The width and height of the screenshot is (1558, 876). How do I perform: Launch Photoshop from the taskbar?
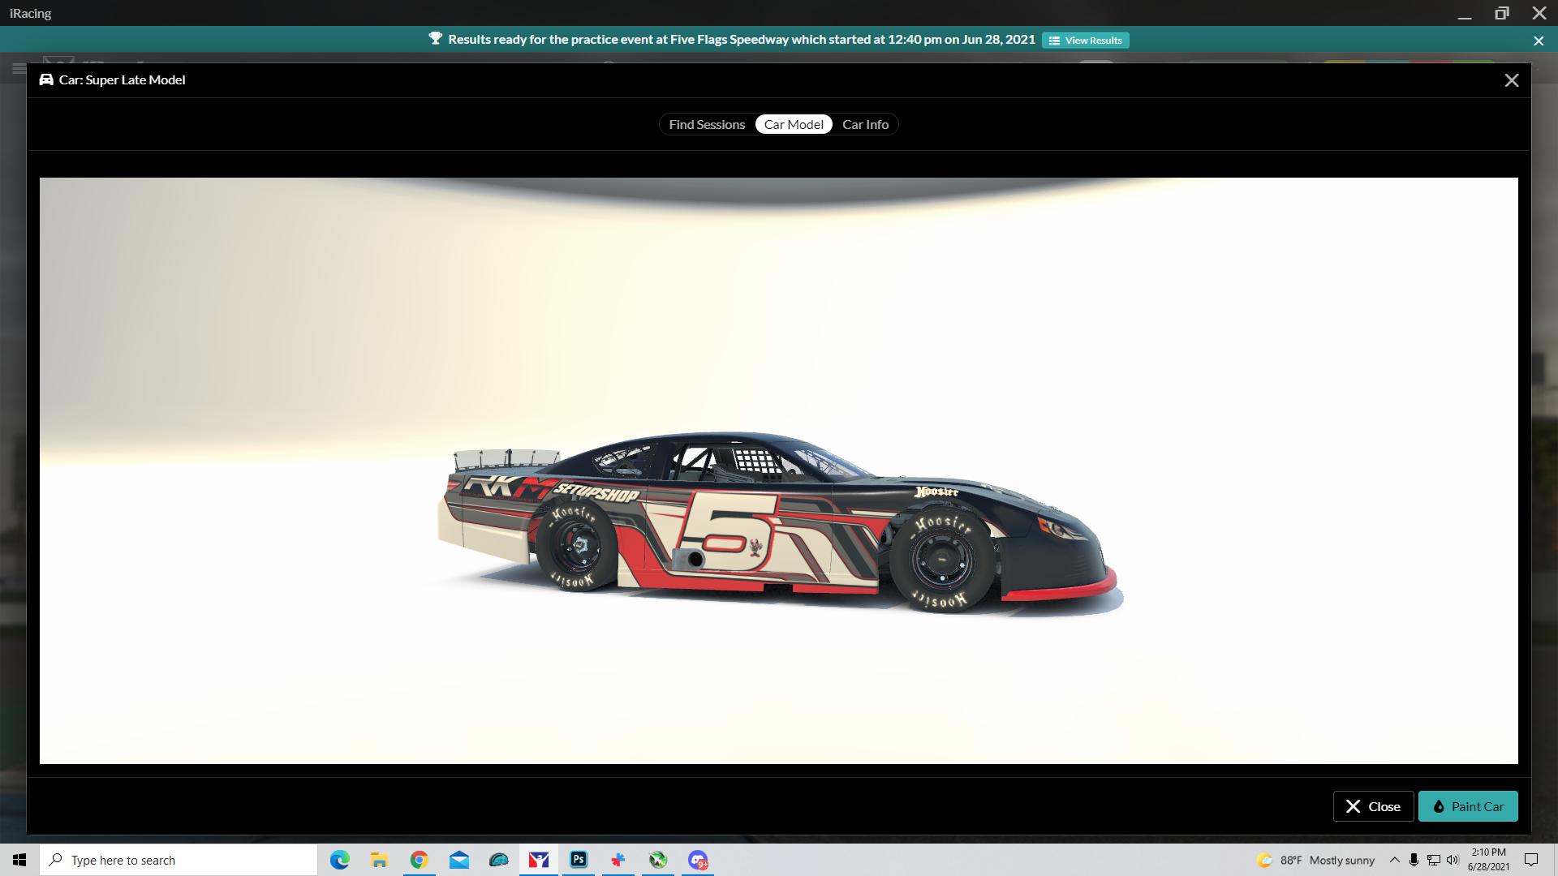(x=578, y=860)
